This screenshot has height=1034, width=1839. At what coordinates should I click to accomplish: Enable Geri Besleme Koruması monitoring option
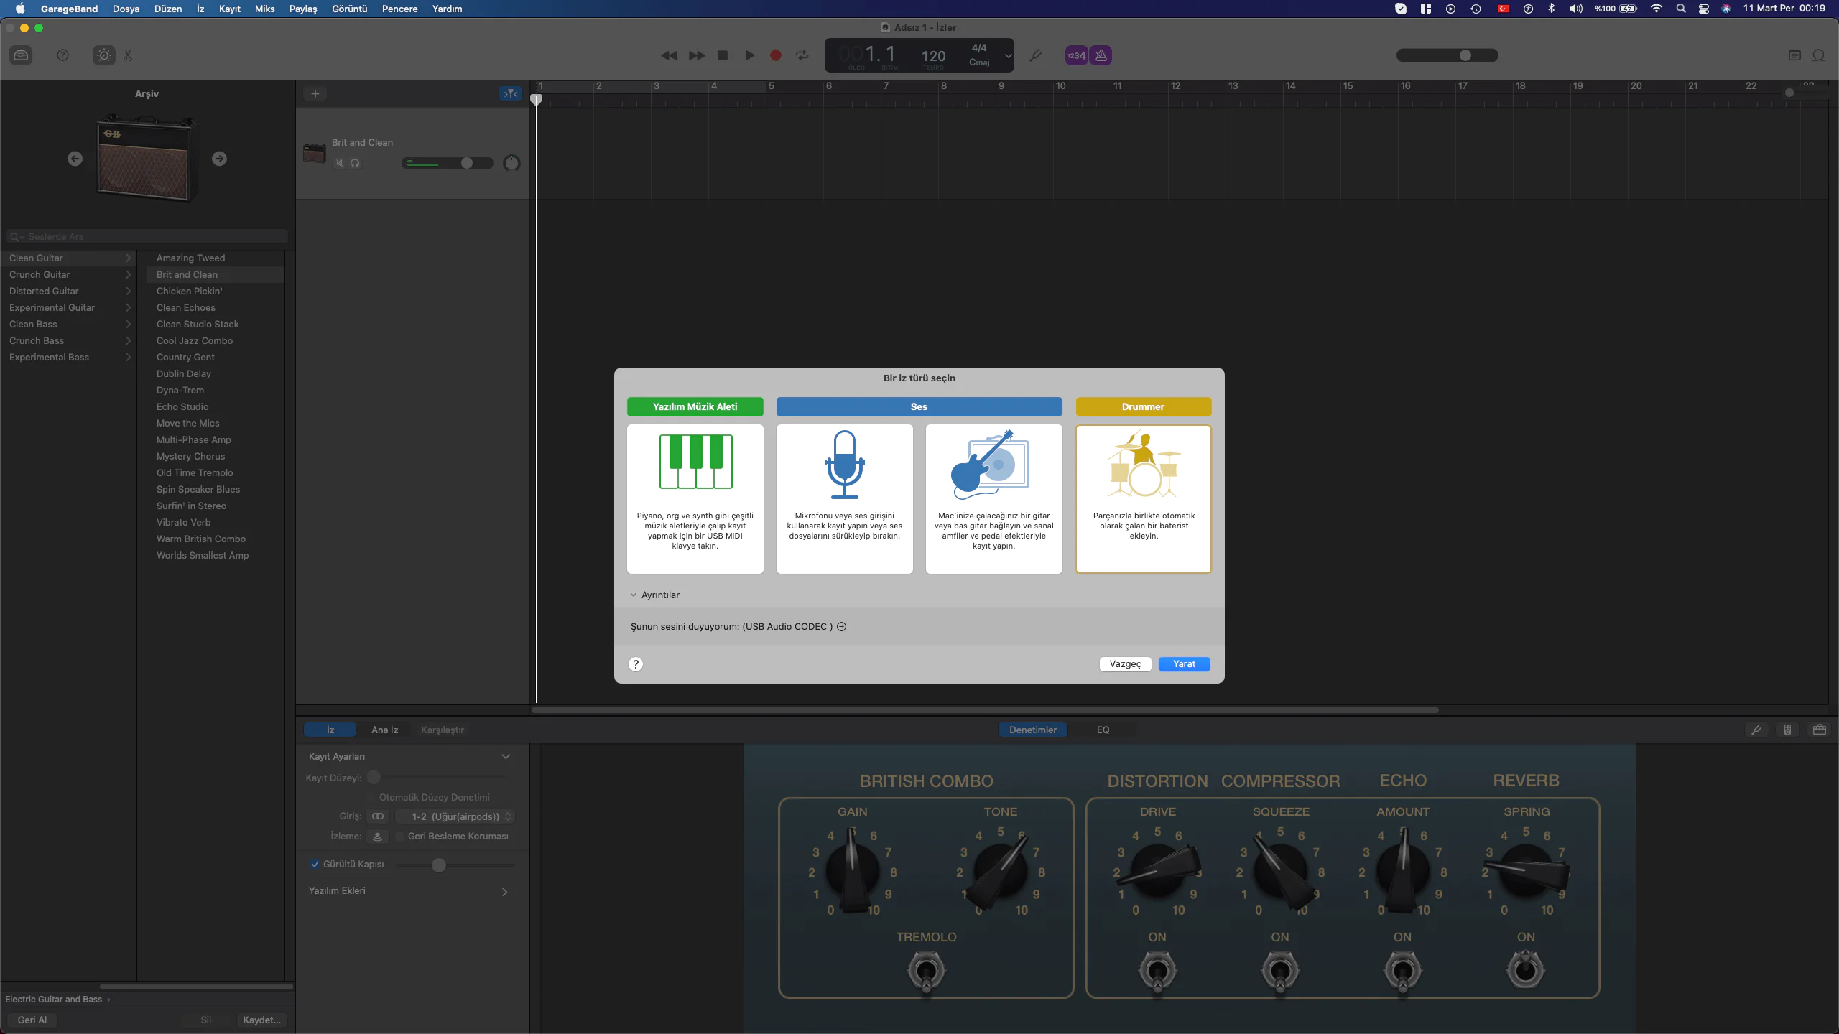point(400,836)
